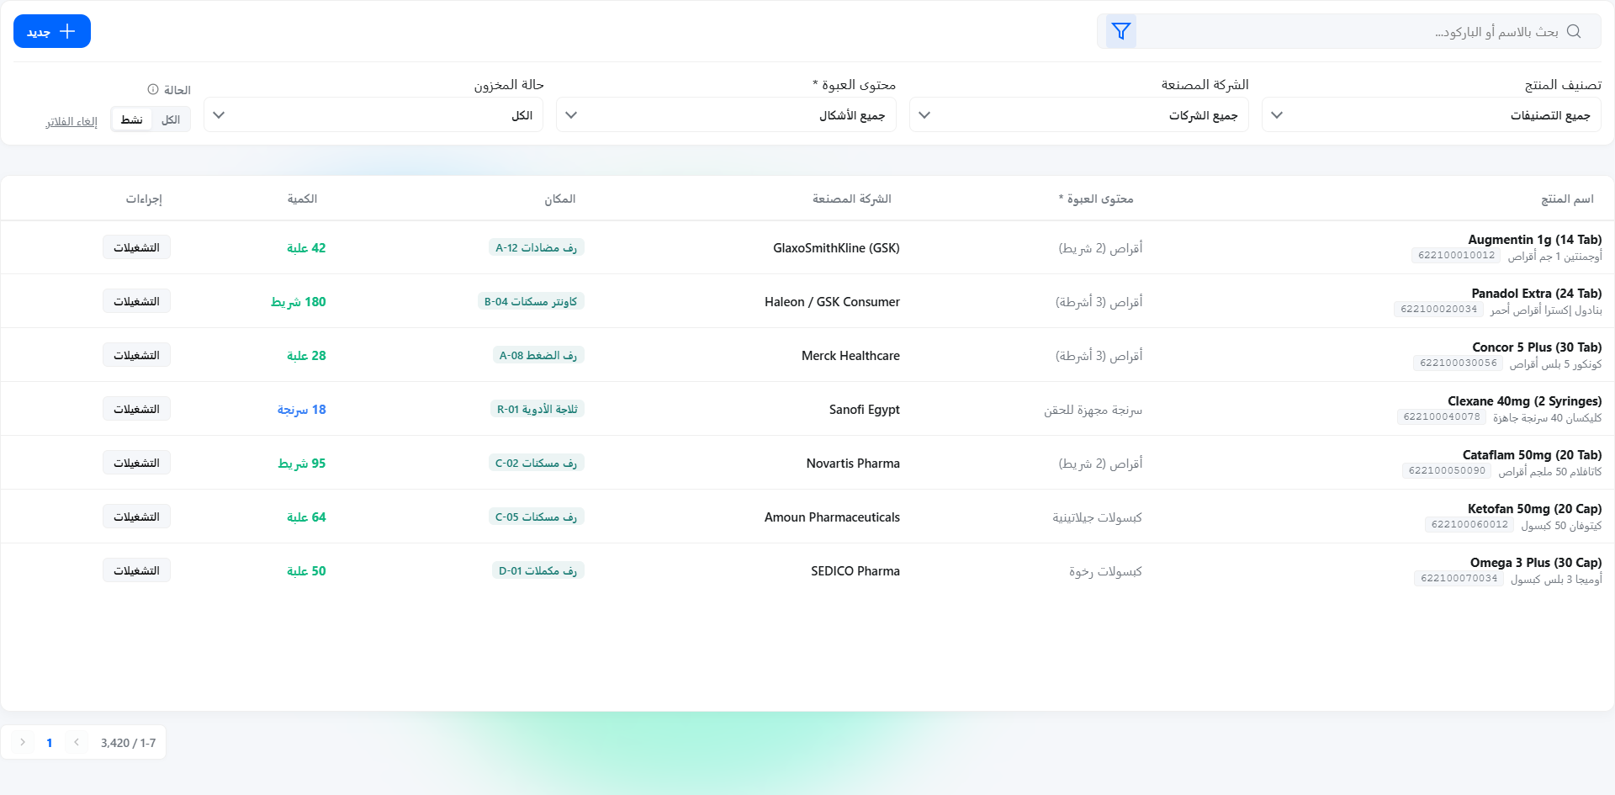This screenshot has height=795, width=1615.
Task: Open تصنيف المنتج dropdown
Action: click(1432, 114)
